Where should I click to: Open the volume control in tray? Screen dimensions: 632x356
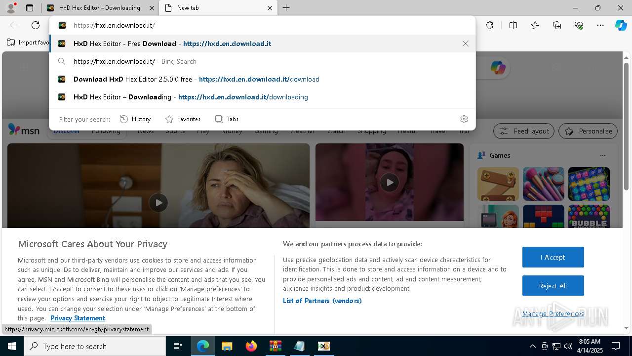coord(568,346)
